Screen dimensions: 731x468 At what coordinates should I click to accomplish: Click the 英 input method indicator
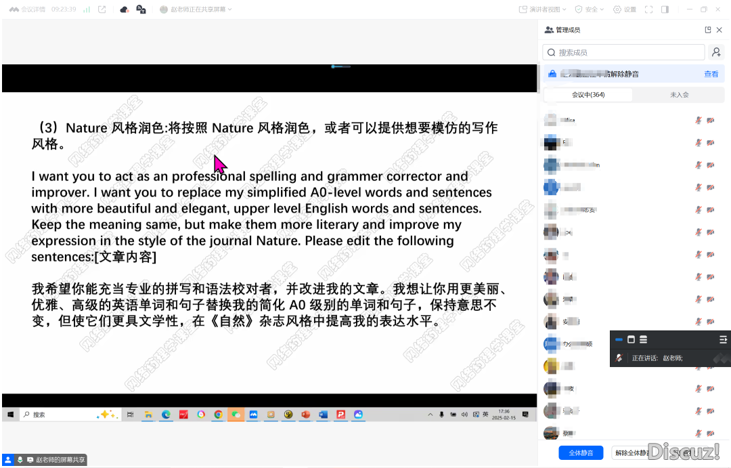(485, 414)
